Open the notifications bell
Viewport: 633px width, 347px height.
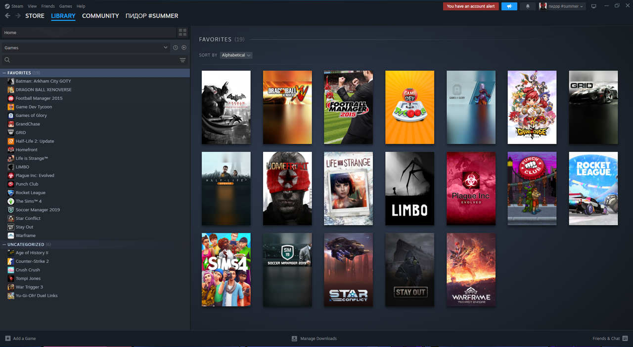click(x=528, y=6)
